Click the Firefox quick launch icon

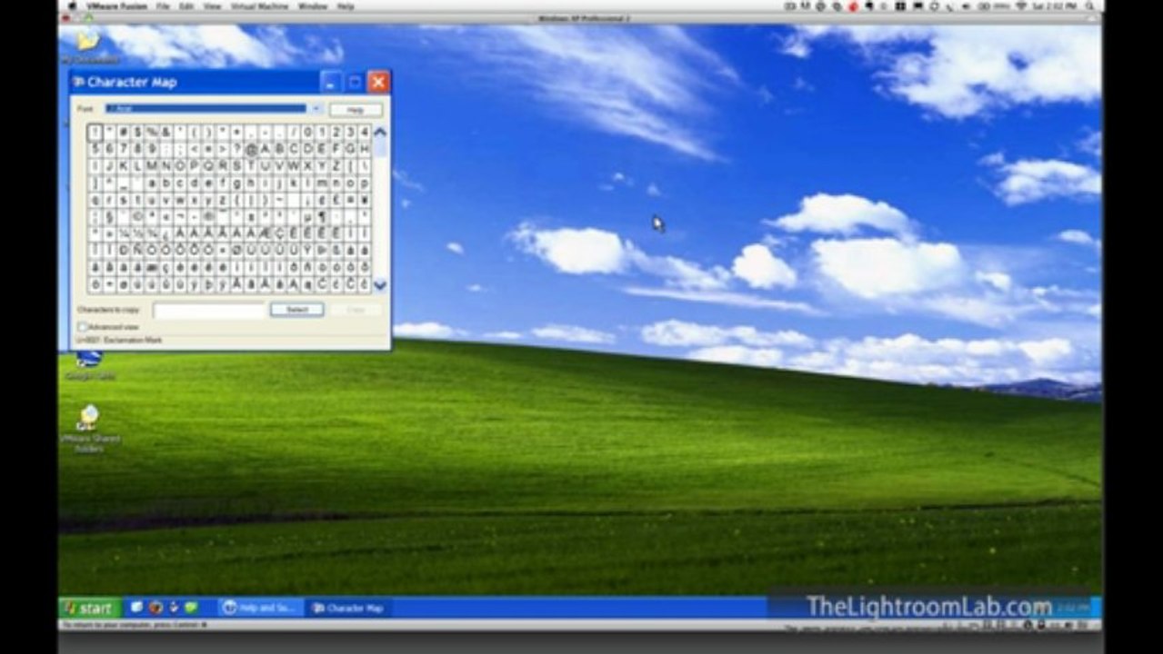[155, 608]
